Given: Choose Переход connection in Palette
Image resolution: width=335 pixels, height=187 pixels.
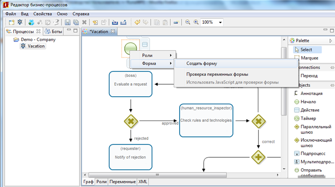Looking at the screenshot, I should coord(309,76).
